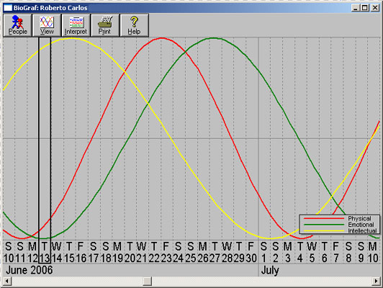
Task: Click the horizontal scrollbar thumb
Action: [148, 281]
